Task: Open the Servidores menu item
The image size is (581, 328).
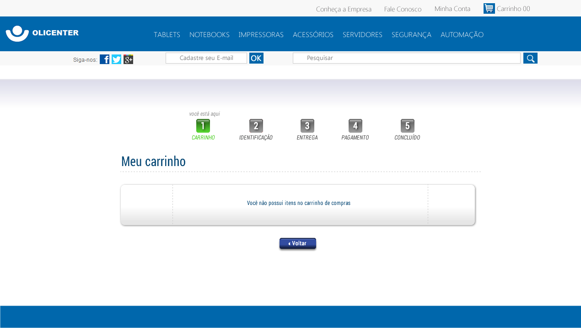Action: point(362,35)
